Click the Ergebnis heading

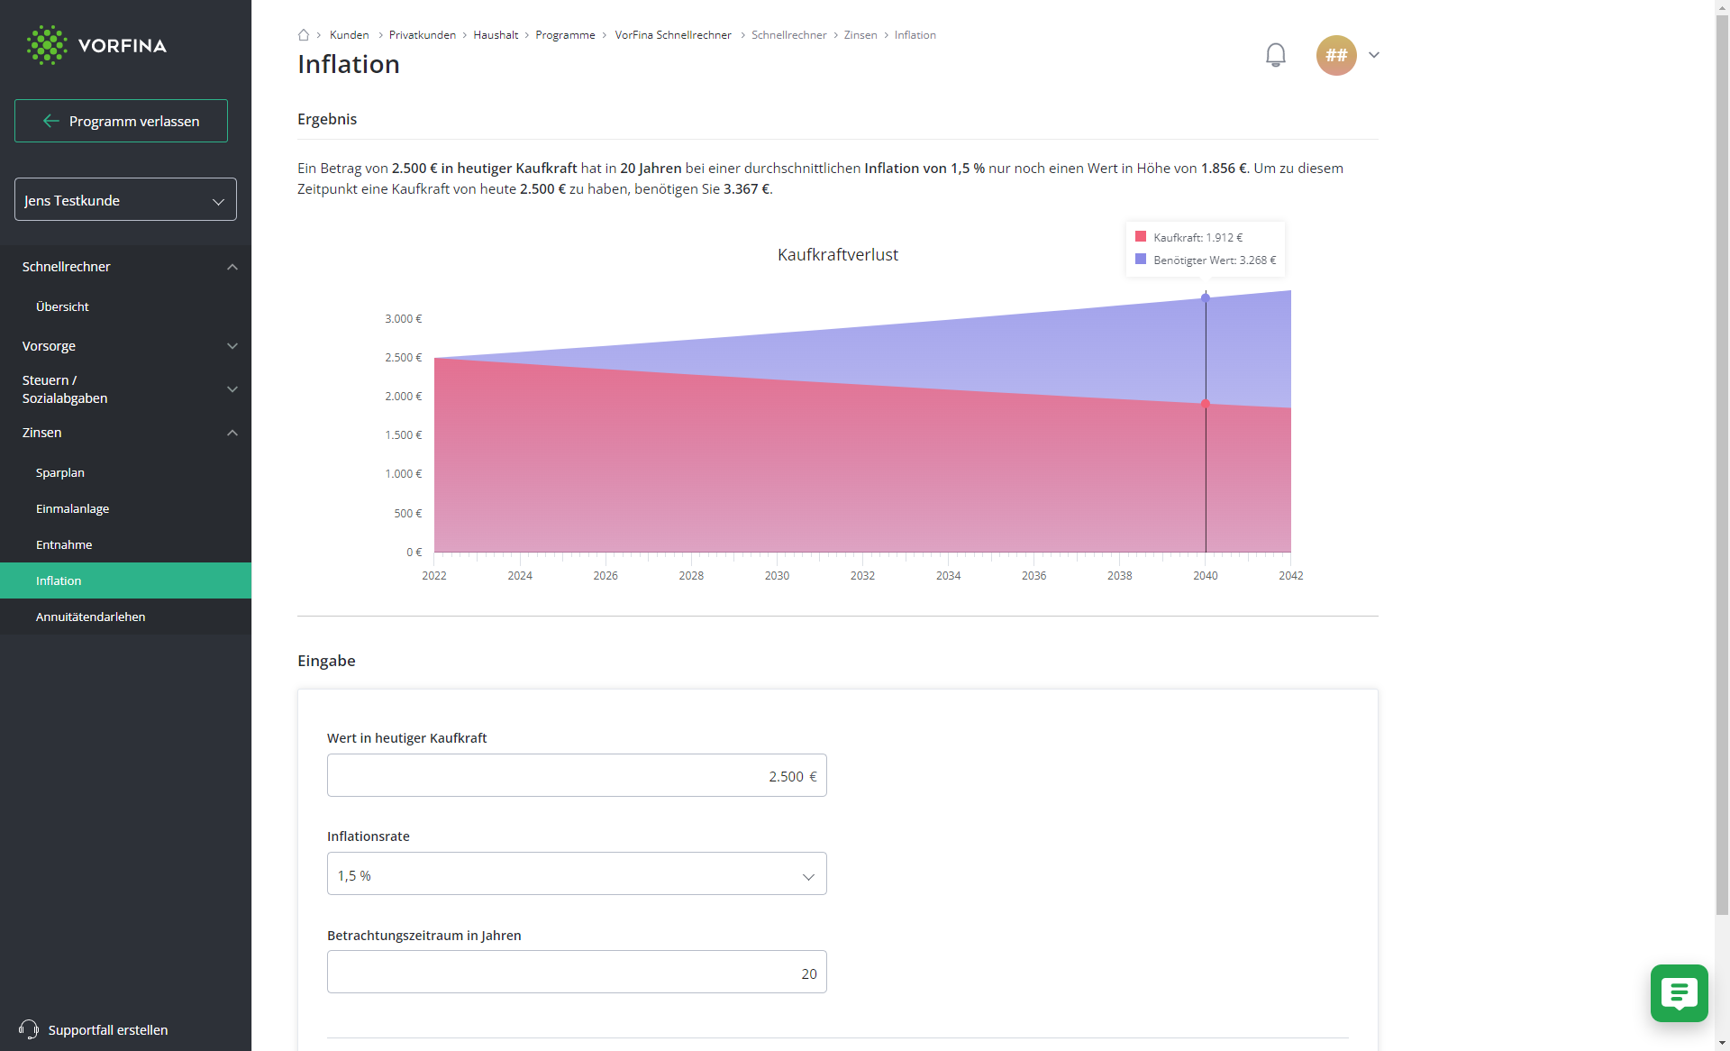click(x=327, y=119)
